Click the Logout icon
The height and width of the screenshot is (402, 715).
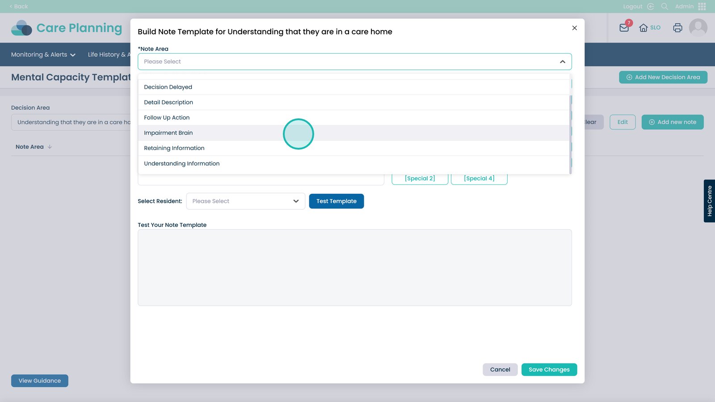click(651, 6)
